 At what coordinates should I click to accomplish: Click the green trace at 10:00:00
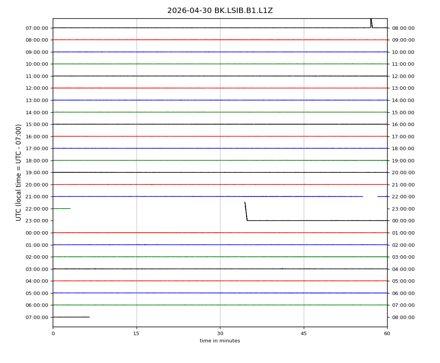[x=220, y=64]
